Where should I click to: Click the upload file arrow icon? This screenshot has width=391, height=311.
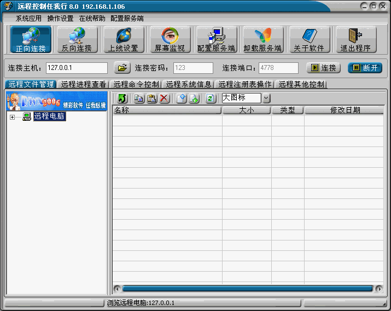coord(182,98)
